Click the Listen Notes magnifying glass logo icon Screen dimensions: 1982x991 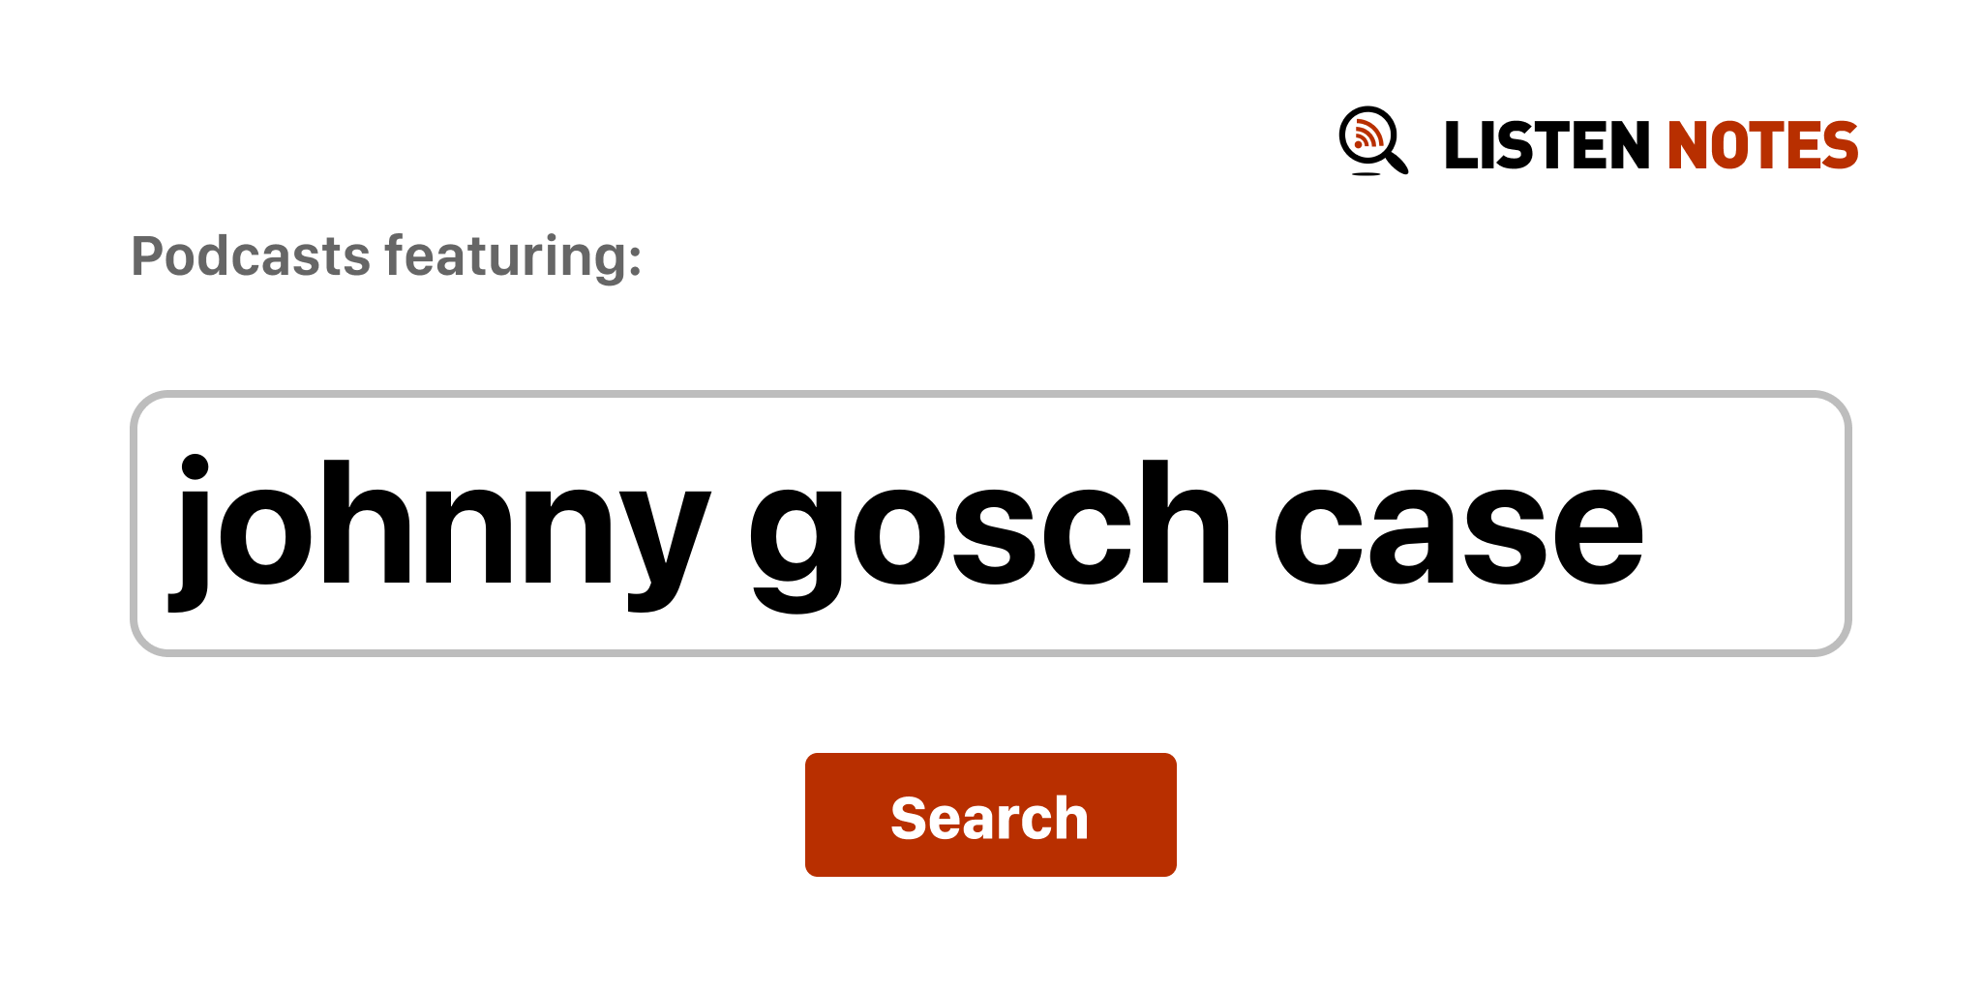1373,141
